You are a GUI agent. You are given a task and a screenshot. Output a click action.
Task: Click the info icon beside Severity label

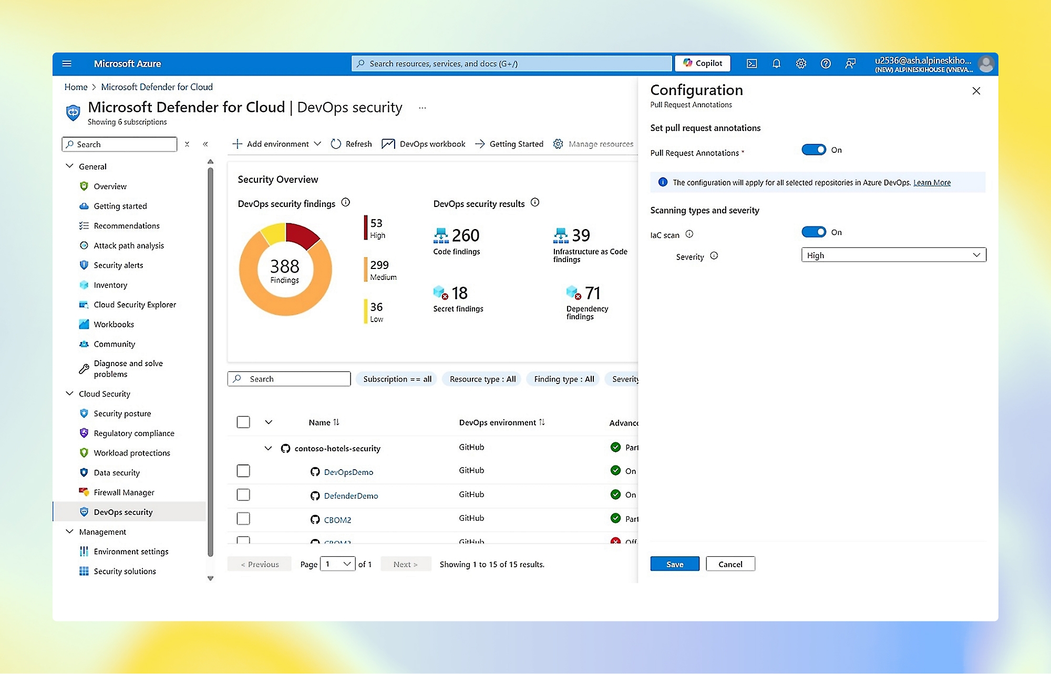pos(714,256)
